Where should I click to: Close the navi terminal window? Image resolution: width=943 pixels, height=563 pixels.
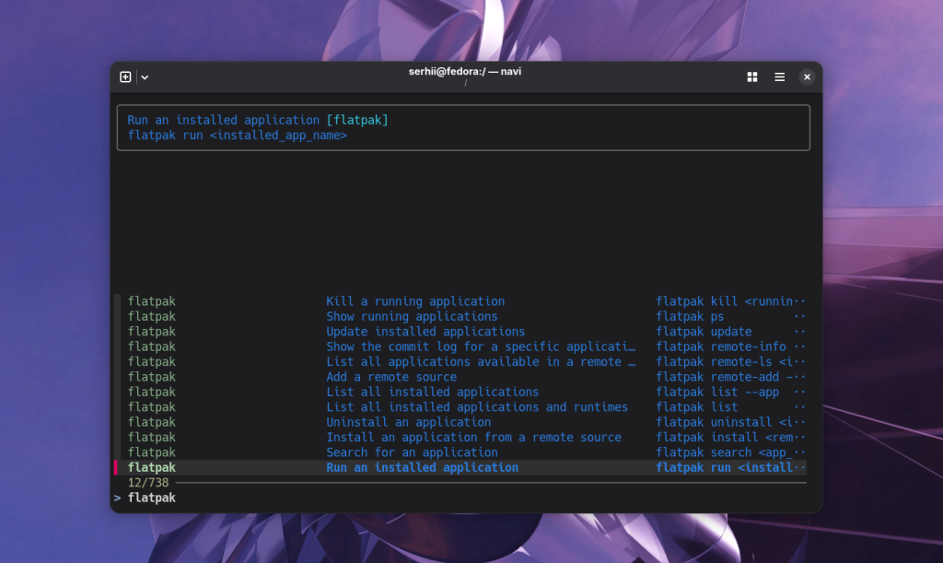click(807, 77)
